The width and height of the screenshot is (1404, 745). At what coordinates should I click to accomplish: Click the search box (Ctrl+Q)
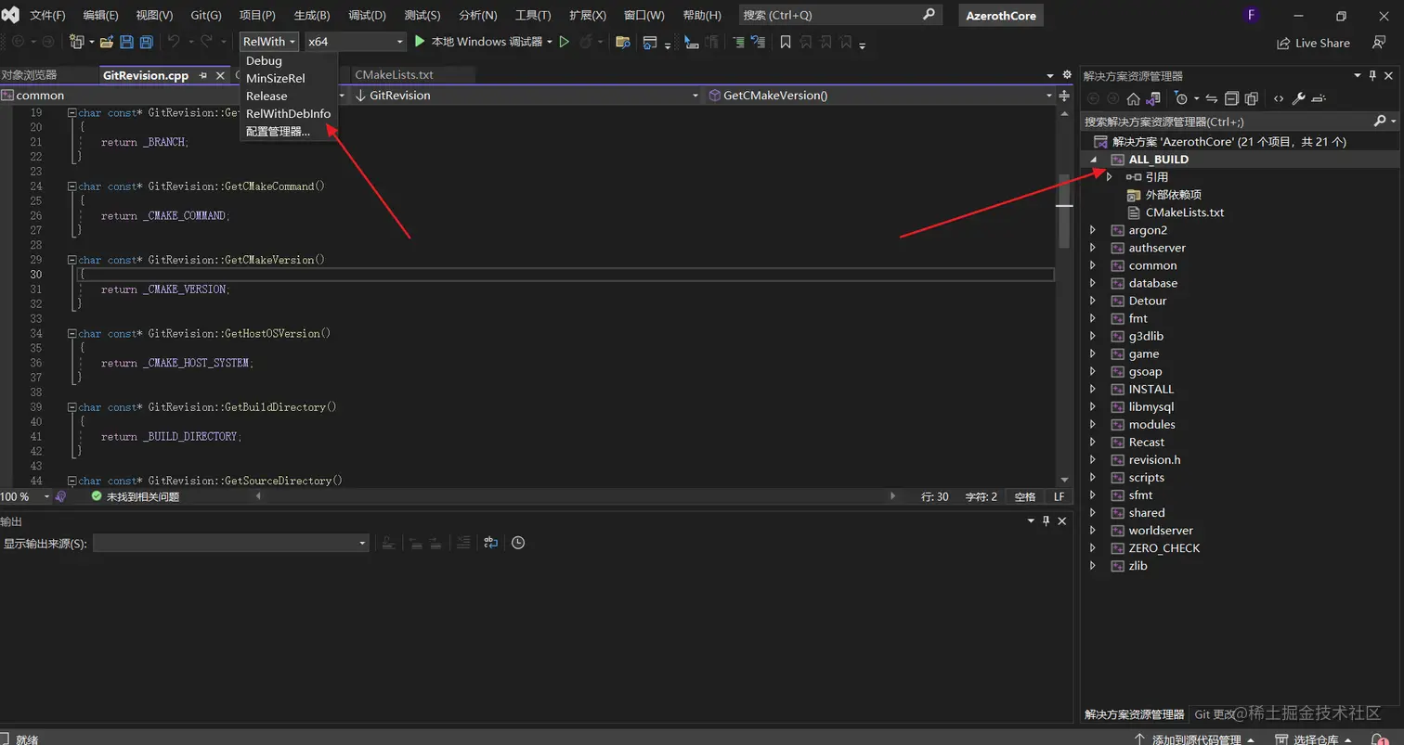click(x=840, y=16)
